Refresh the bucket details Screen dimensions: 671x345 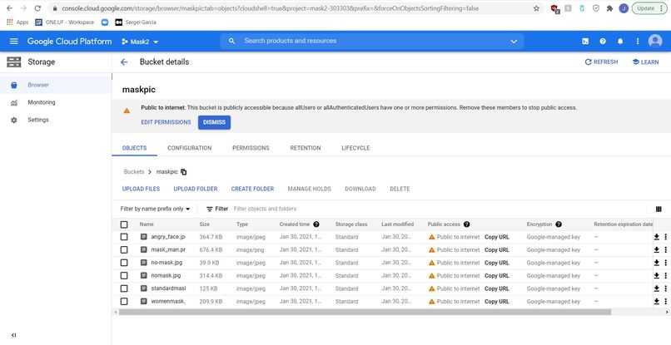pyautogui.click(x=601, y=62)
